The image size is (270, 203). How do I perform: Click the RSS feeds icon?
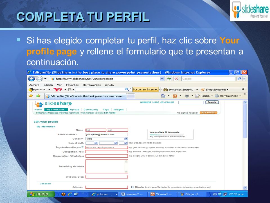175,96
